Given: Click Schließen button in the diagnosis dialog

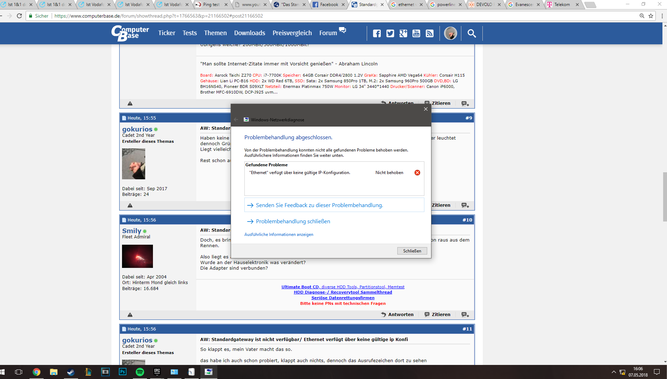Looking at the screenshot, I should point(412,251).
